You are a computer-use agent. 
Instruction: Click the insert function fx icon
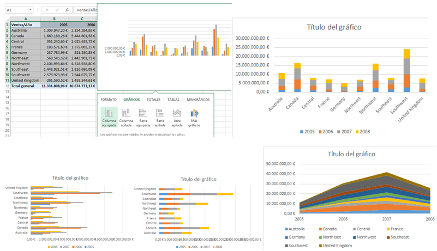tap(67, 10)
